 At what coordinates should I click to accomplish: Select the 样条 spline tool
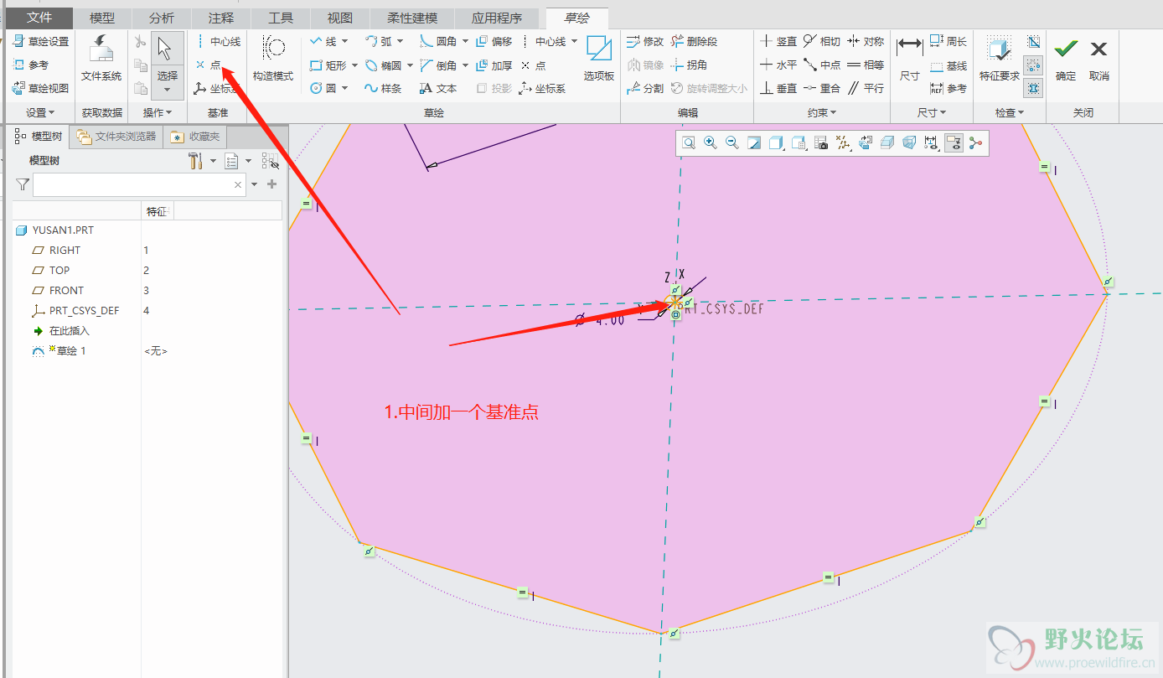383,88
